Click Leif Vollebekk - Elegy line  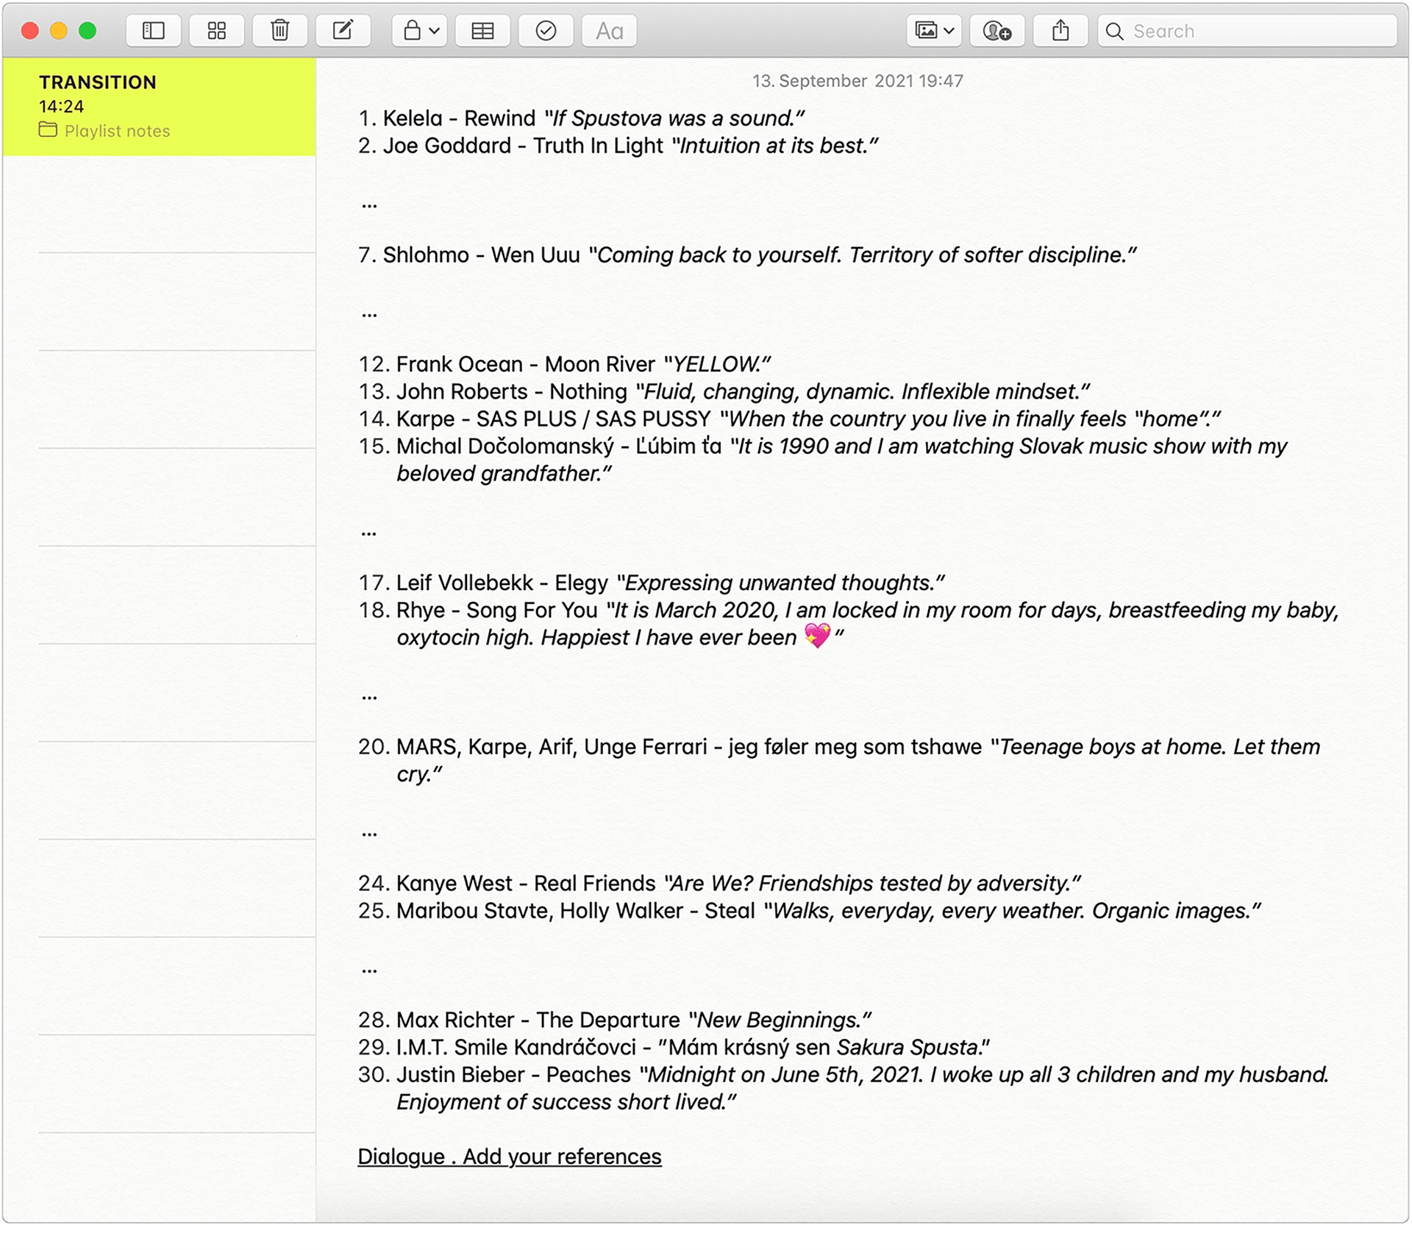pos(651,582)
